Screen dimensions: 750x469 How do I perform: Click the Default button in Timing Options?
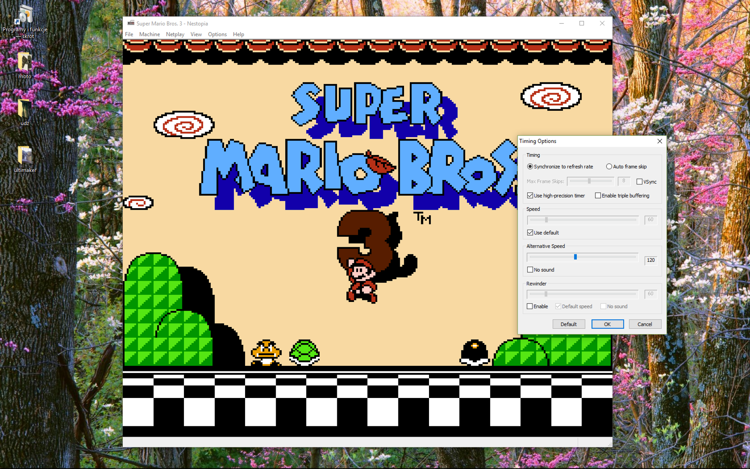(569, 324)
